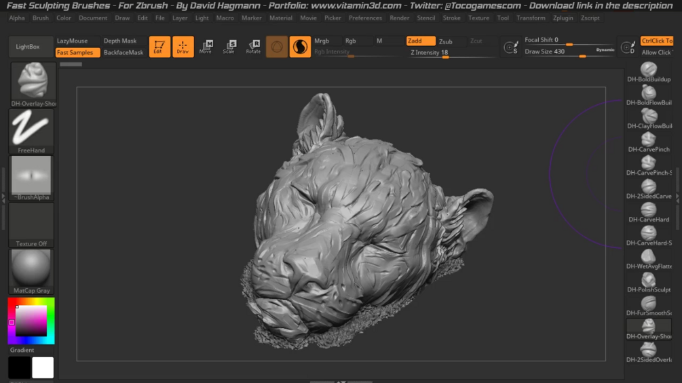682x383 pixels.
Task: Select the Rotate tool
Action: pyautogui.click(x=253, y=47)
